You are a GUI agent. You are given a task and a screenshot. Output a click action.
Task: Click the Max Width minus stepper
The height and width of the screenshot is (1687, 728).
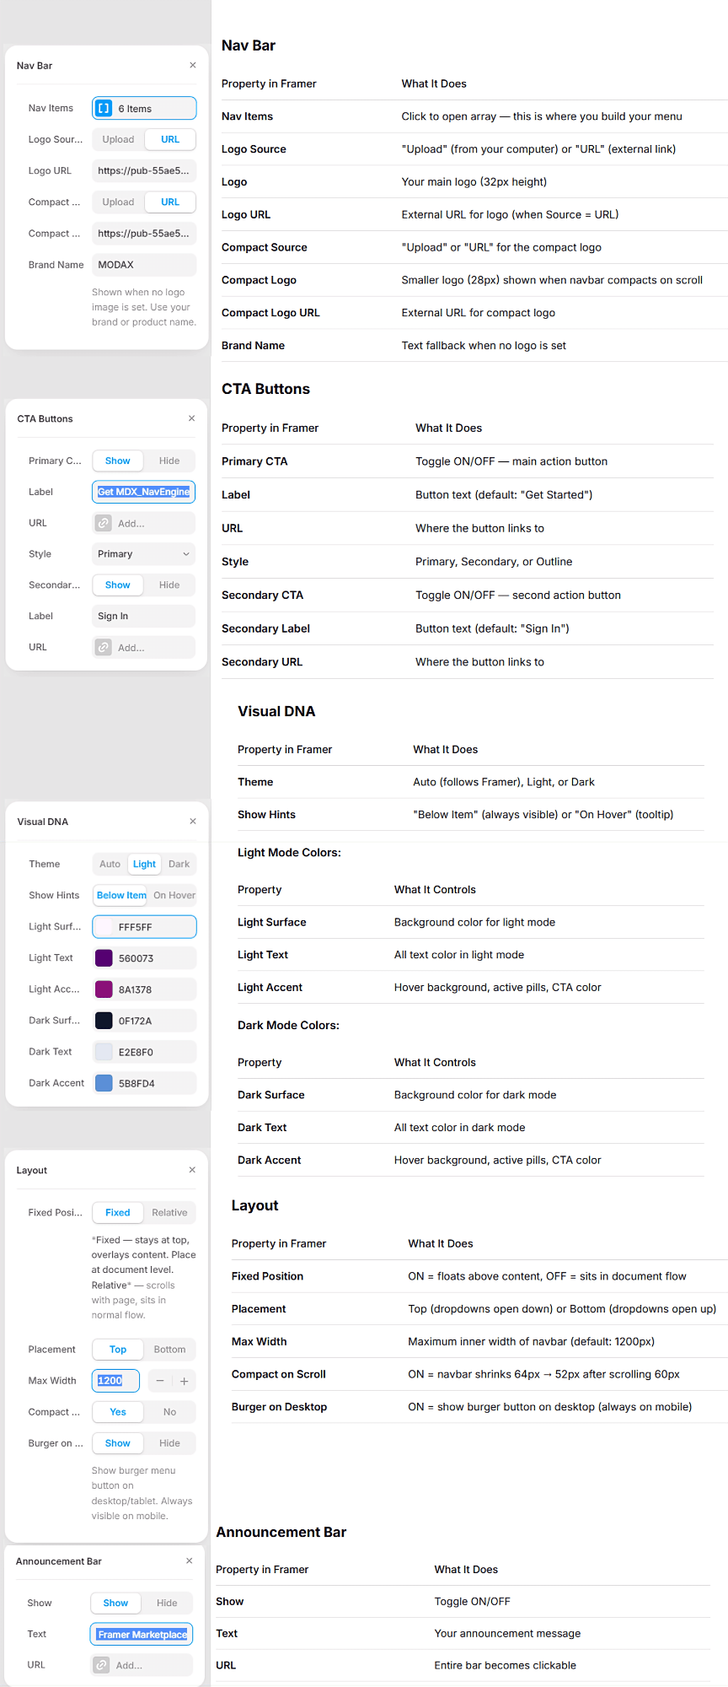click(x=160, y=1381)
